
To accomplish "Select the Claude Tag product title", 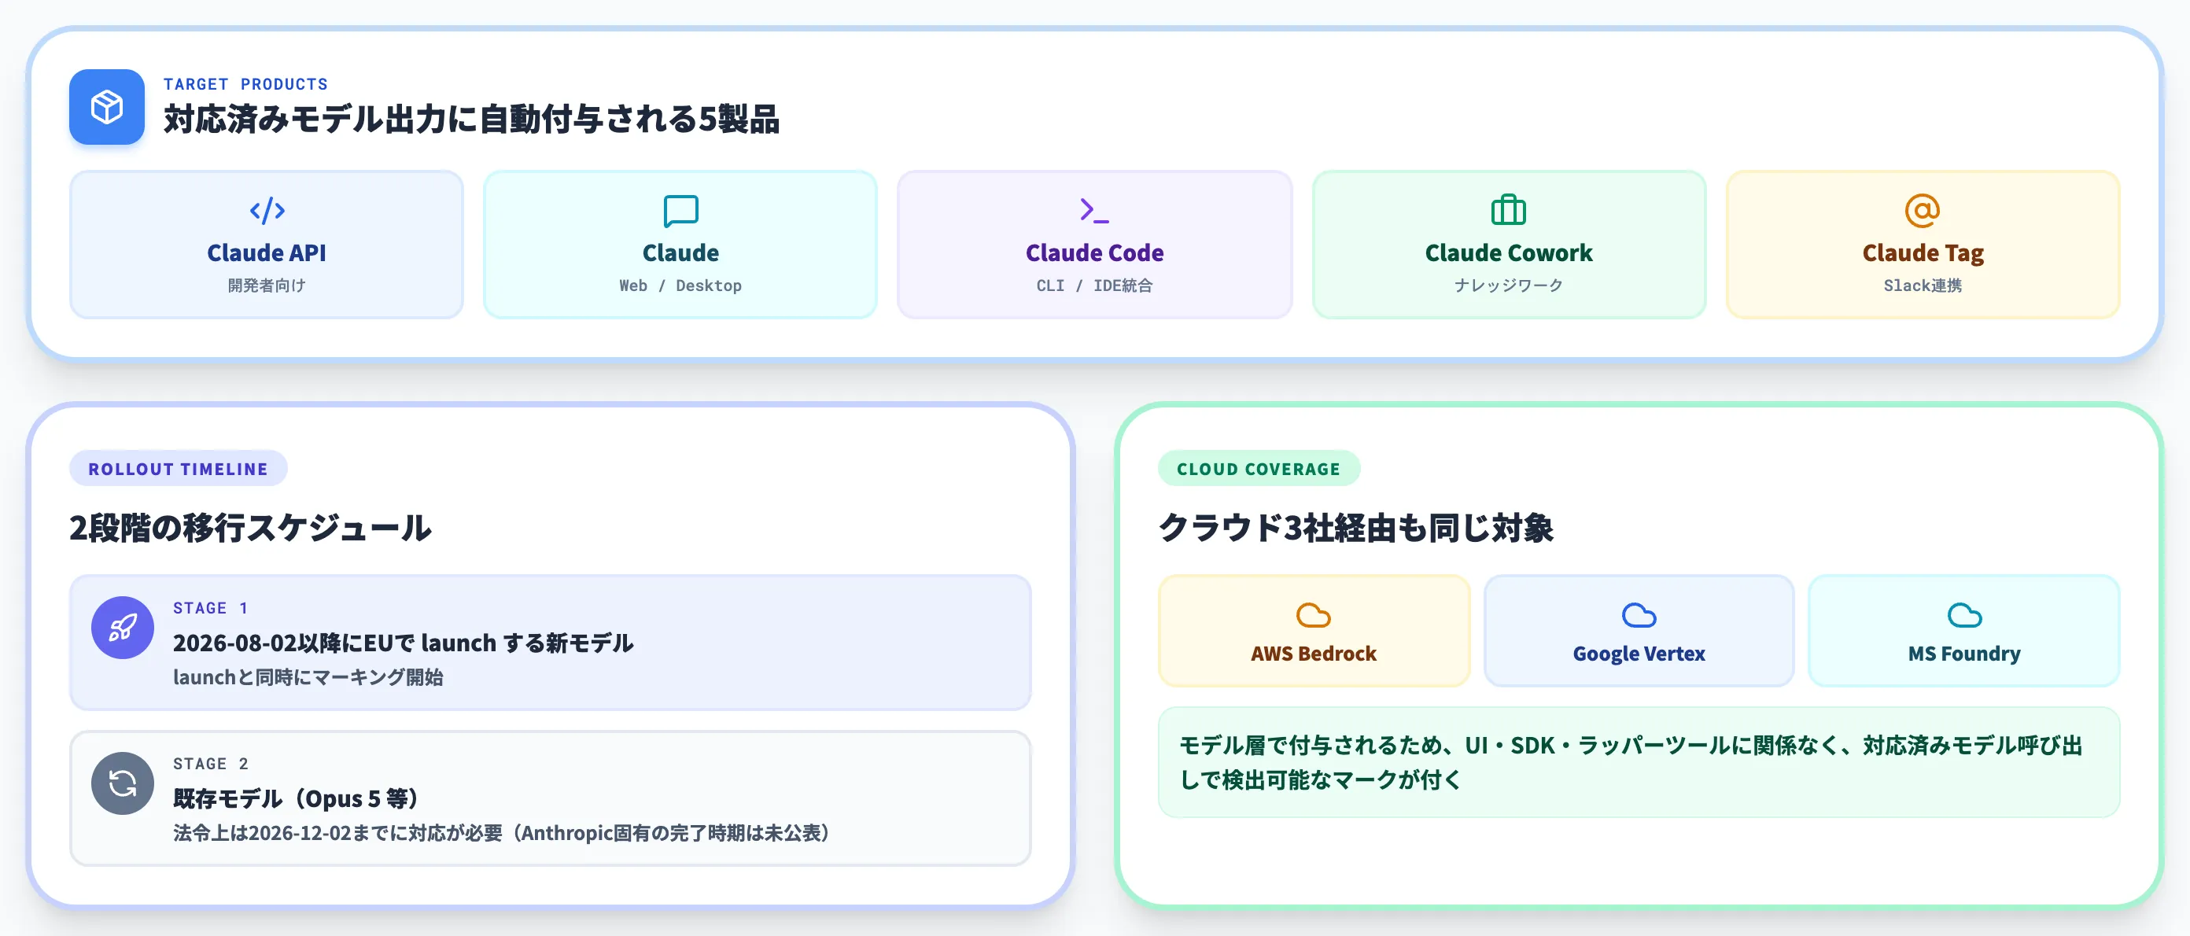I will click(1923, 253).
